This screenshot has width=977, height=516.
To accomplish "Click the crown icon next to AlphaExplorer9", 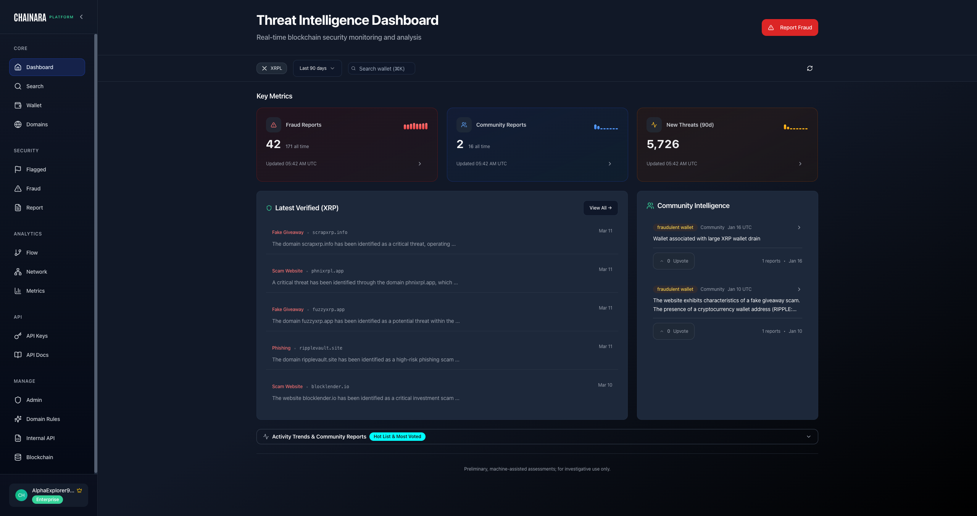I will click(x=79, y=490).
